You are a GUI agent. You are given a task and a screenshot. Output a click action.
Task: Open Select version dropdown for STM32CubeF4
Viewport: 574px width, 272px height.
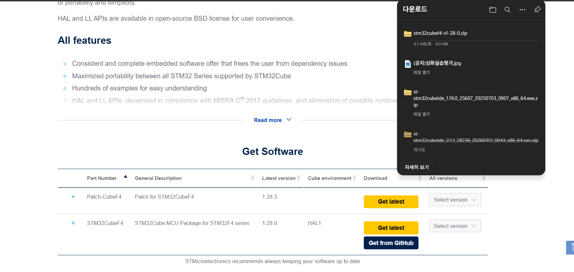point(455,226)
